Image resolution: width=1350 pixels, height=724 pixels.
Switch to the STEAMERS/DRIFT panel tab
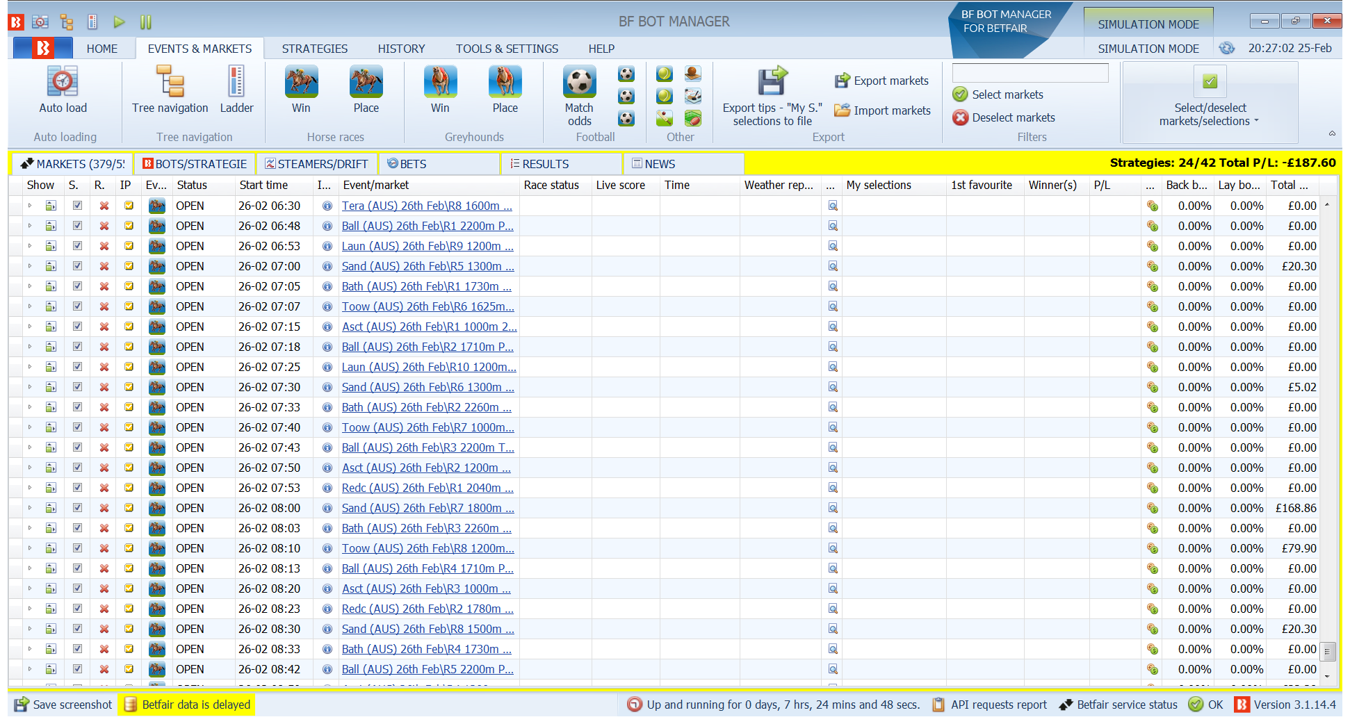coord(316,164)
